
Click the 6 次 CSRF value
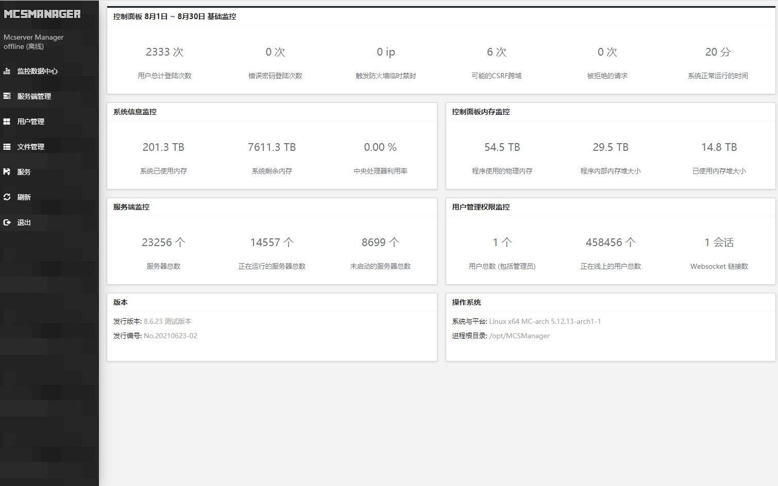click(497, 52)
